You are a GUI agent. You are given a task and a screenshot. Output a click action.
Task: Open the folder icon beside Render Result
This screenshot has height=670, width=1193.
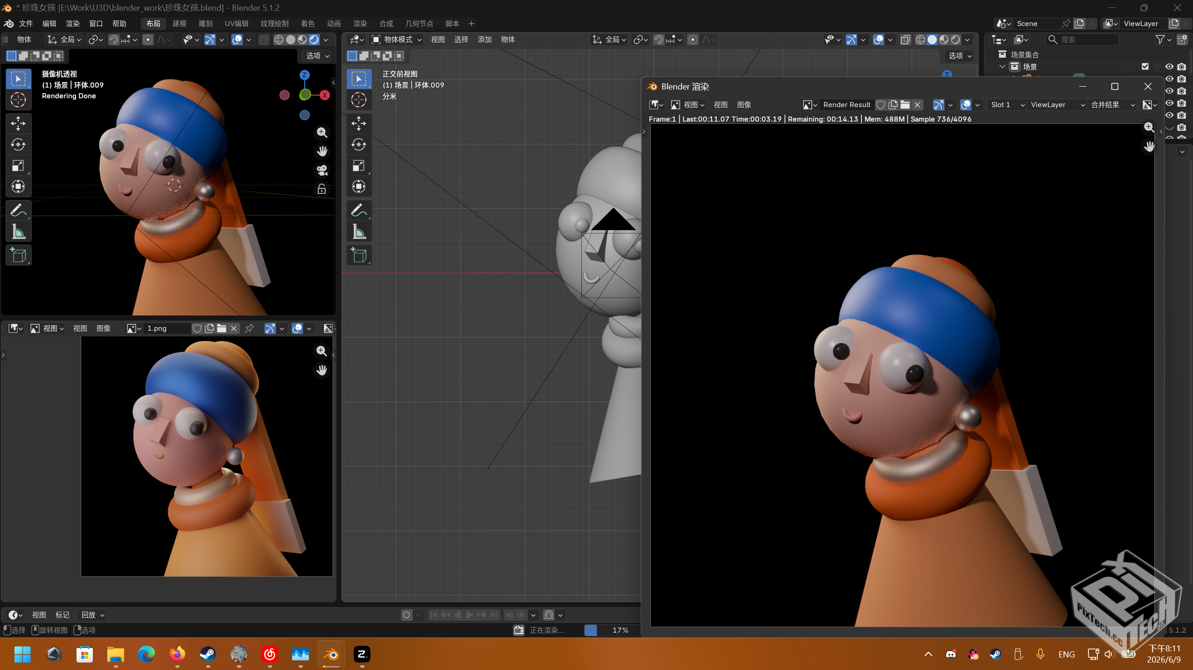pos(905,105)
